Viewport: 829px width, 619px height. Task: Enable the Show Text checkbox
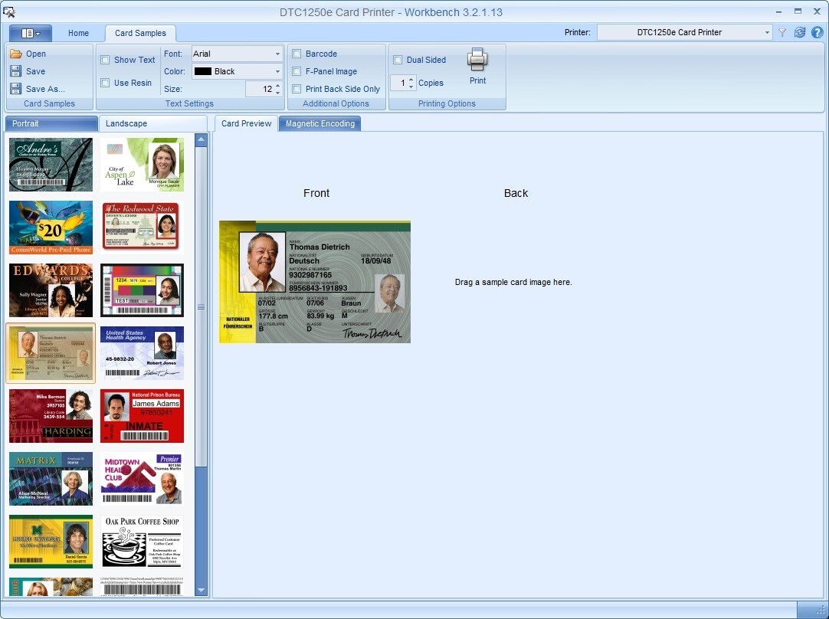[x=106, y=60]
